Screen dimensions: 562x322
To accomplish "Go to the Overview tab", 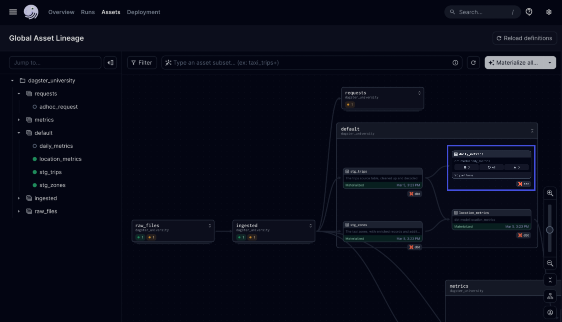I will click(x=61, y=12).
